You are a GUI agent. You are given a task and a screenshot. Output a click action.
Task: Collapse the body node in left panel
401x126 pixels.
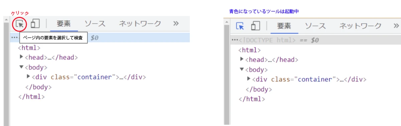point(22,67)
